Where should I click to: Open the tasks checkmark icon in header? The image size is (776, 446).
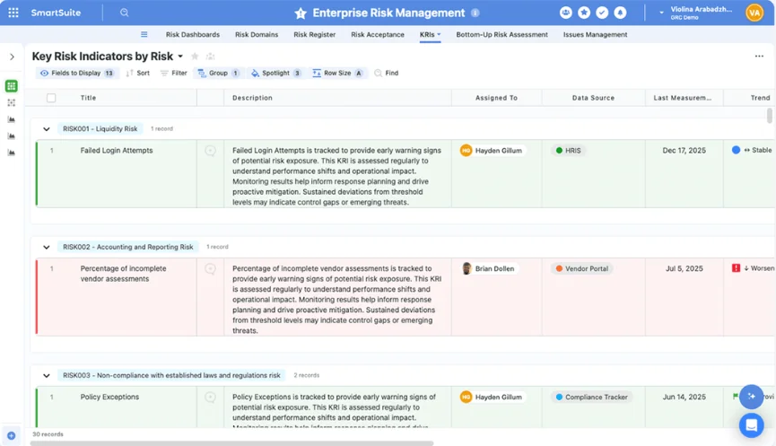tap(602, 13)
